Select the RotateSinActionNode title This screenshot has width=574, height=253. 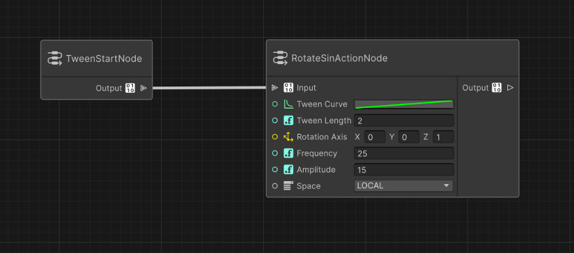click(339, 59)
